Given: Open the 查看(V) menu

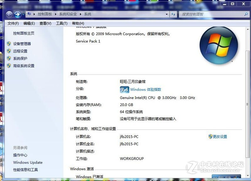Looking at the screenshot, I should tap(45, 23).
